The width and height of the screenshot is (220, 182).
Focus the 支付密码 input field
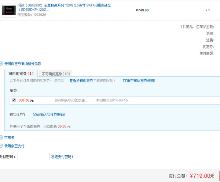33,156
